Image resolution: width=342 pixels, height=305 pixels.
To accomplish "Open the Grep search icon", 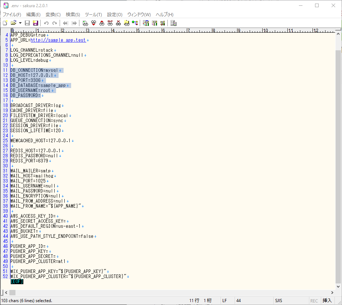I will tap(127, 23).
